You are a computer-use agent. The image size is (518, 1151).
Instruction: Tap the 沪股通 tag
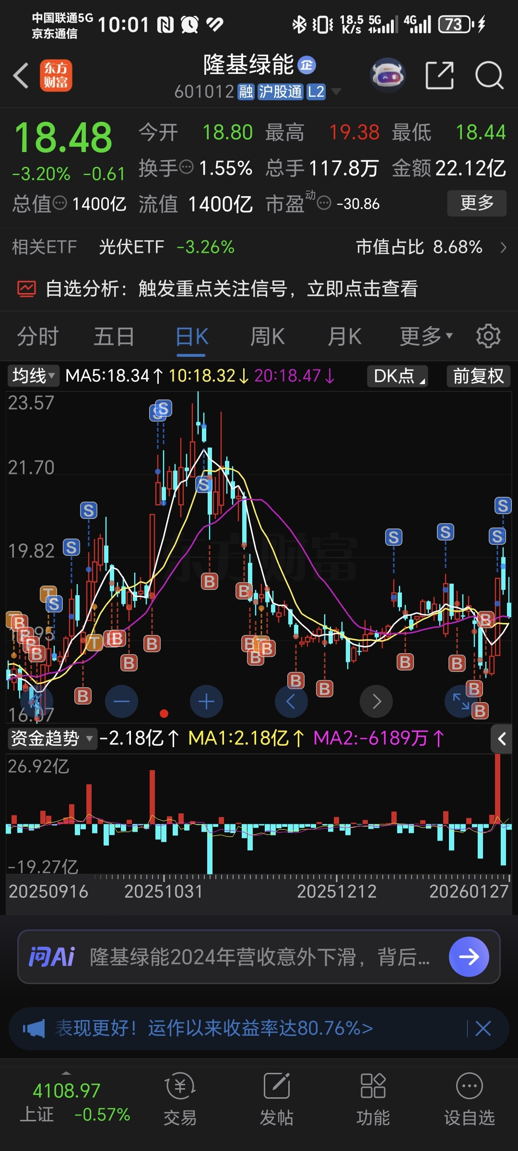point(281,92)
